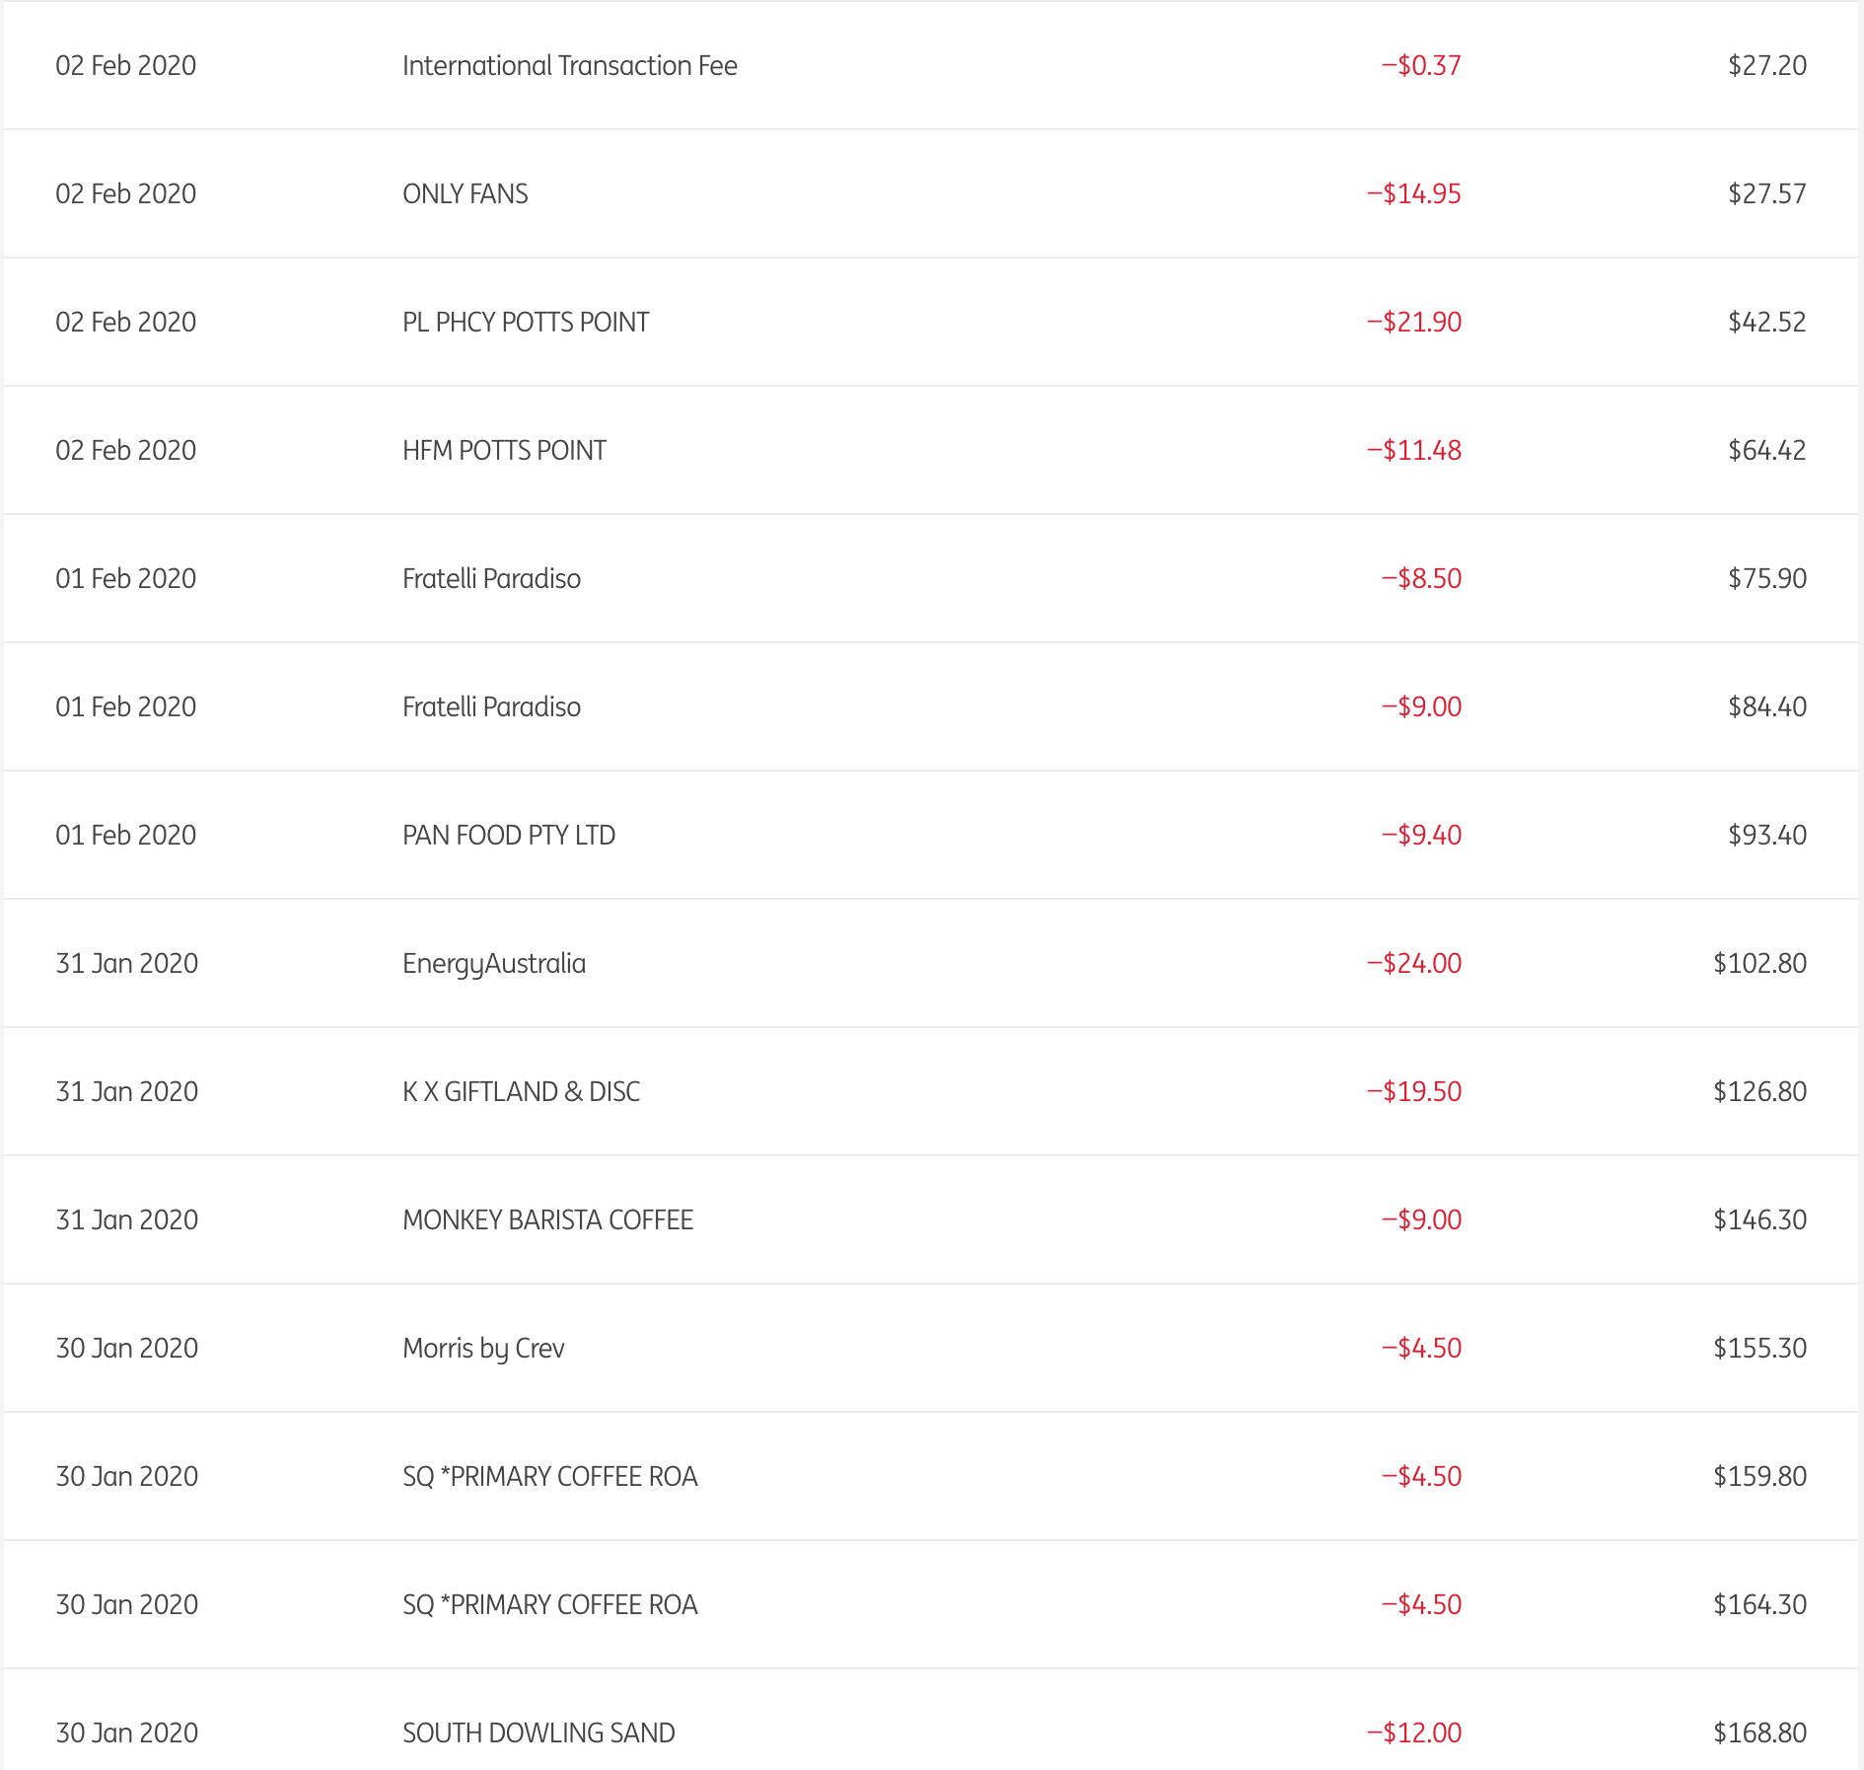Image resolution: width=1864 pixels, height=1770 pixels.
Task: Click the HFM POTTS POINT description
Action: pyautogui.click(x=503, y=451)
